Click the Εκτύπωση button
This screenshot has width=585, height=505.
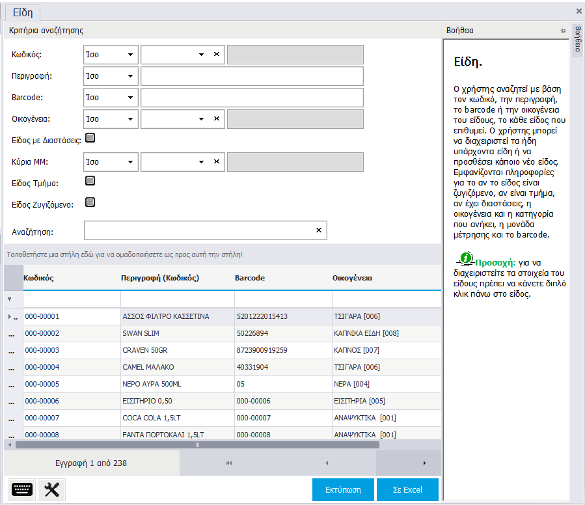click(x=344, y=489)
